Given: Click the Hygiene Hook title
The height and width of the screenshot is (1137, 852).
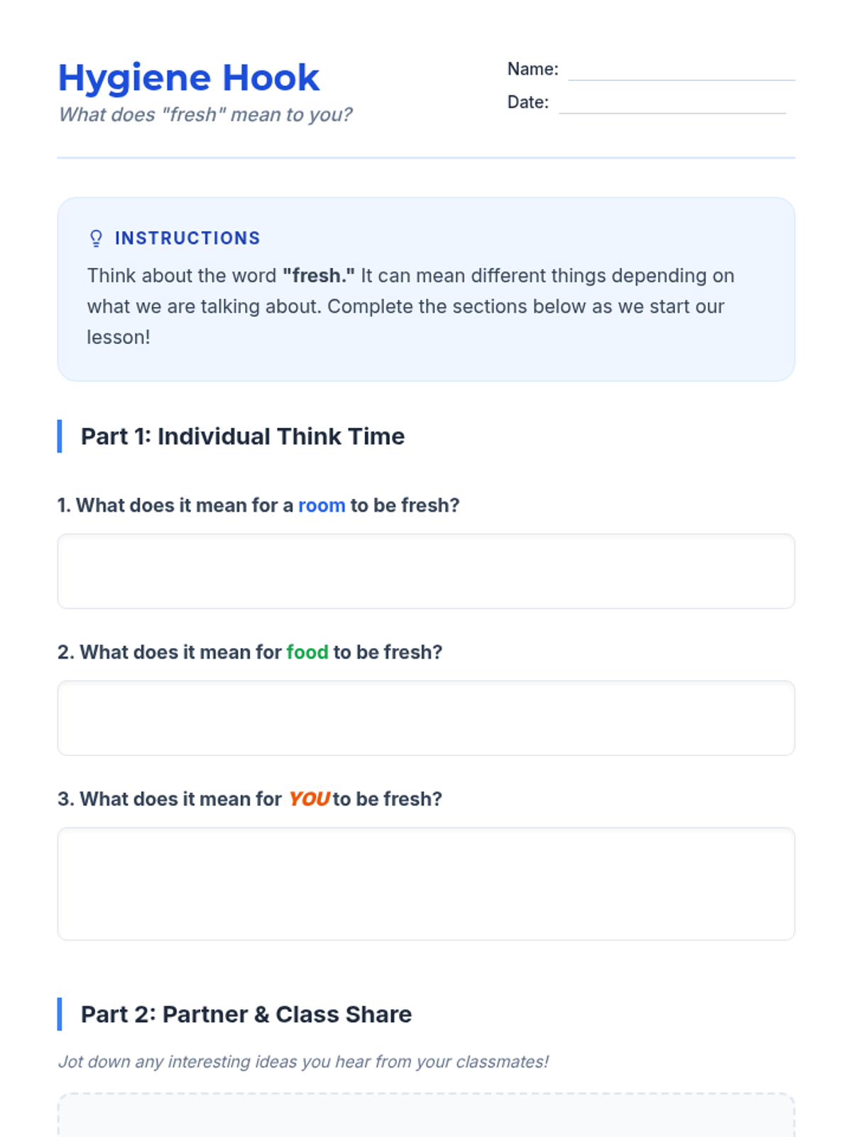Looking at the screenshot, I should 189,77.
